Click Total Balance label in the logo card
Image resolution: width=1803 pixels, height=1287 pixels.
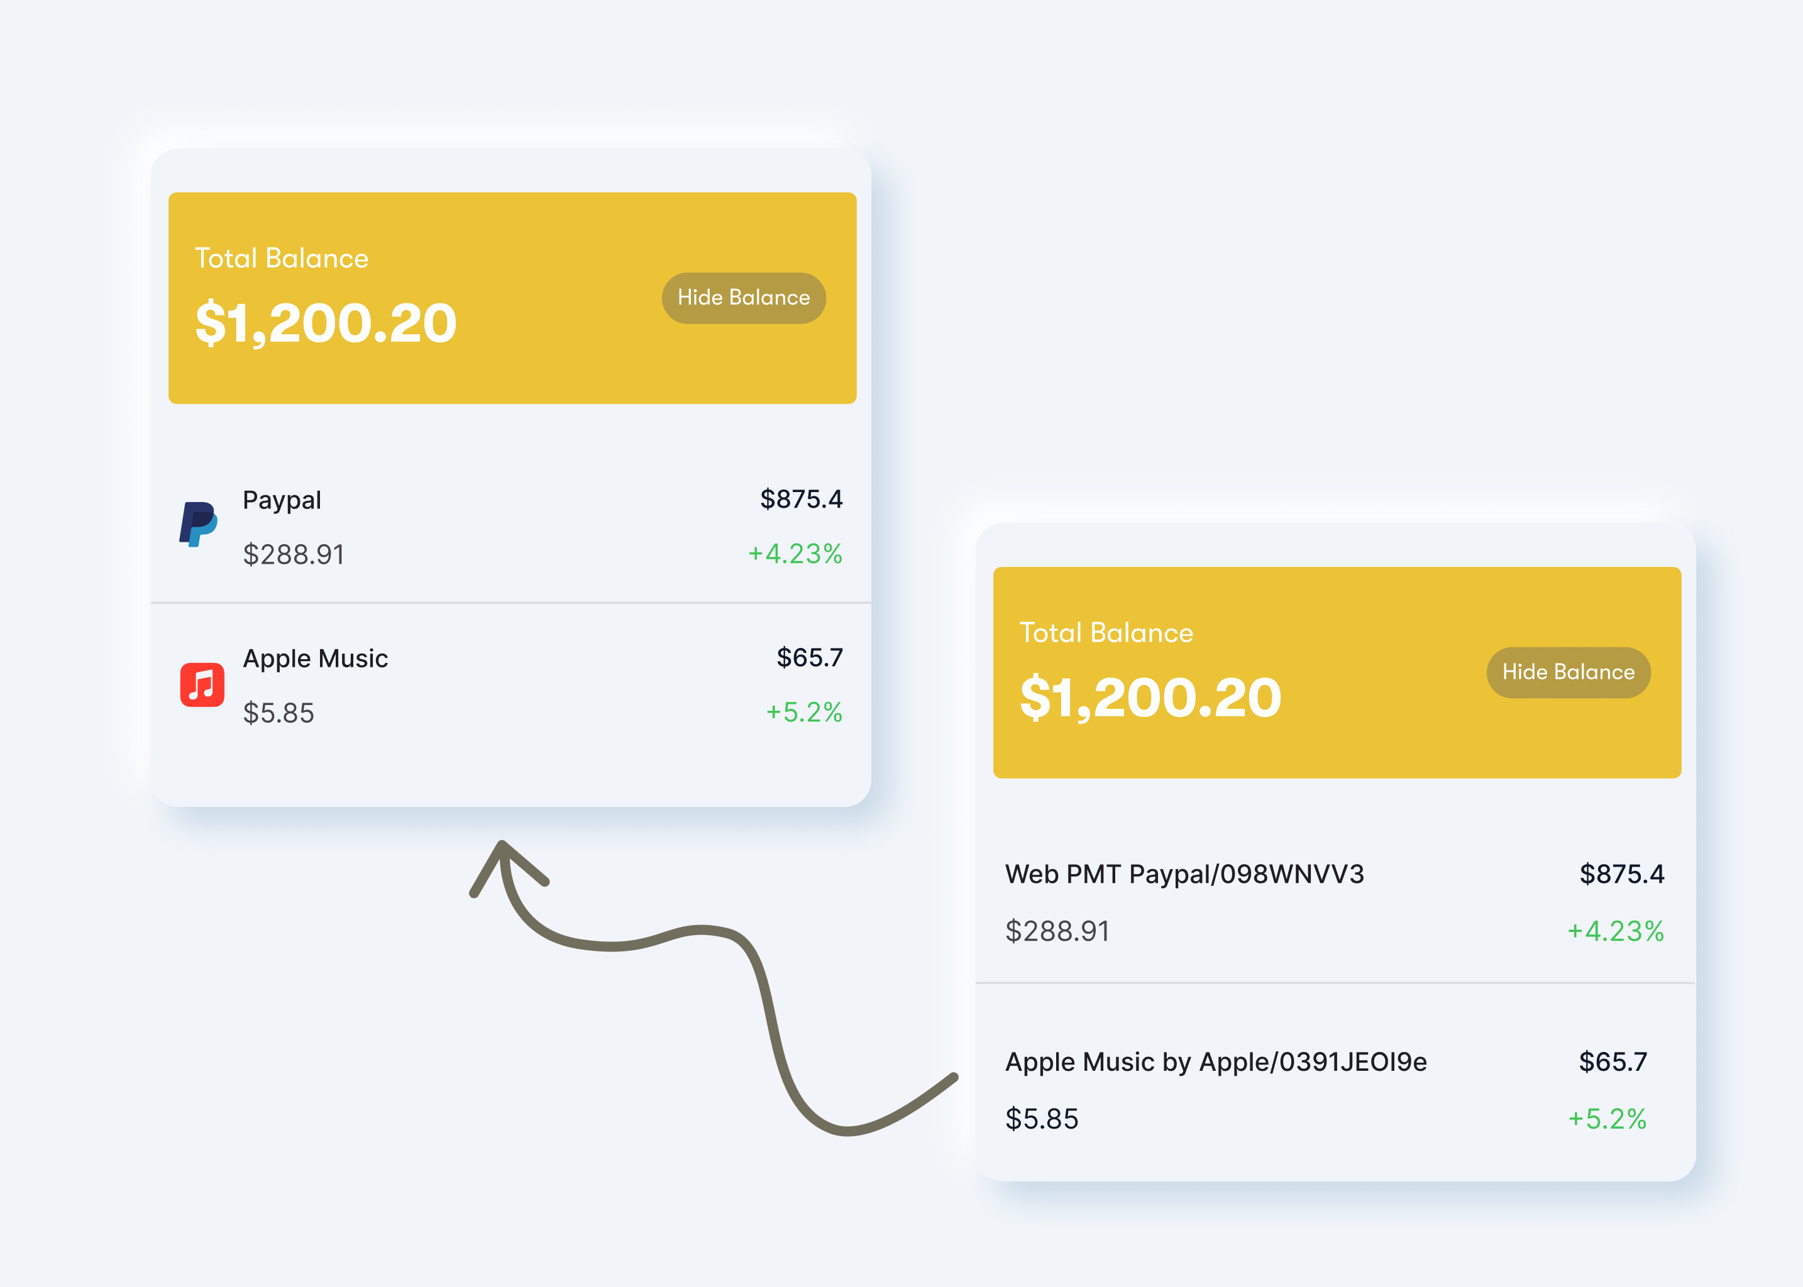tap(282, 258)
